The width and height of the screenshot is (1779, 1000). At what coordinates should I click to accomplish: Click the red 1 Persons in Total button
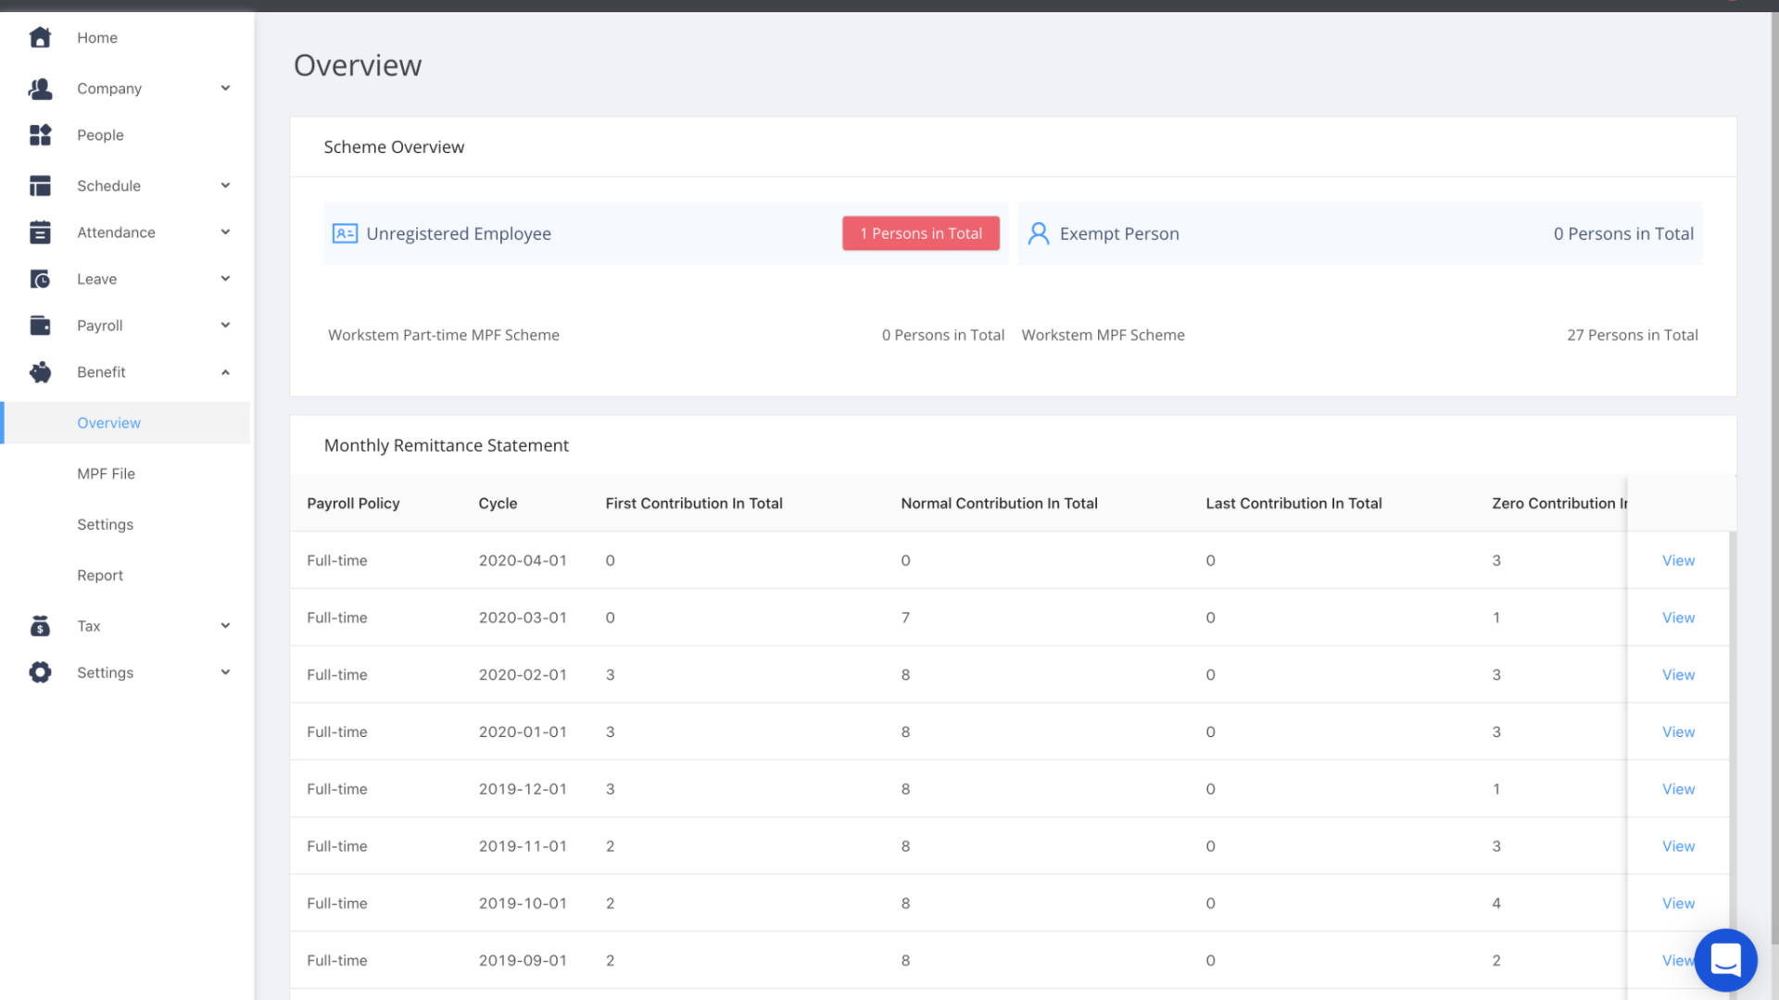point(920,233)
